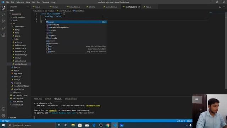This screenshot has height=128, width=227.
Task: Open the Extensions view
Action: (x=3, y=35)
